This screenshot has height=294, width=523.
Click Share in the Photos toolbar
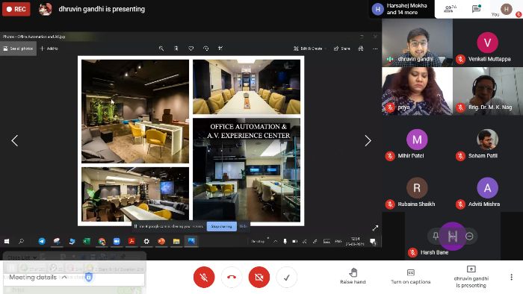(x=342, y=49)
